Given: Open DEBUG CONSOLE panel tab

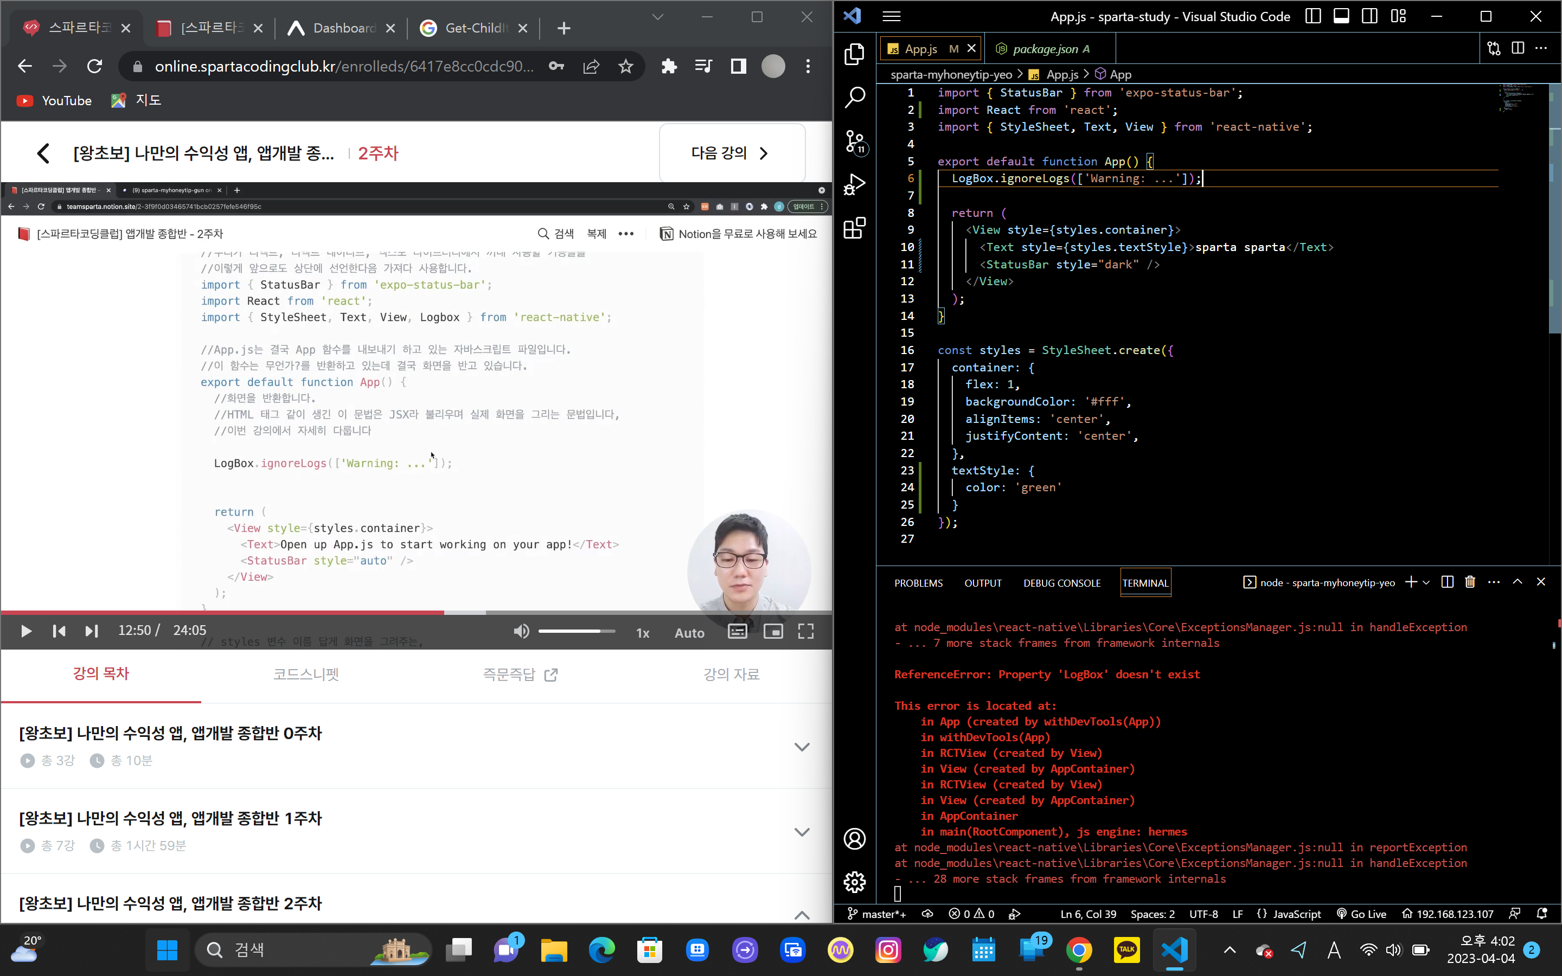Looking at the screenshot, I should click(x=1062, y=583).
